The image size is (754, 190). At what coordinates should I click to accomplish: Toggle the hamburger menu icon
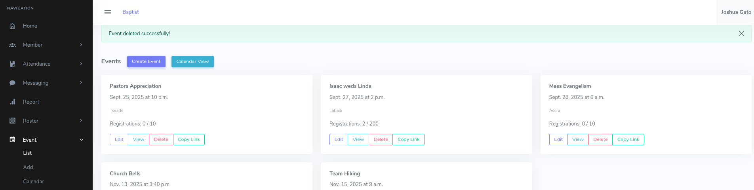[108, 12]
